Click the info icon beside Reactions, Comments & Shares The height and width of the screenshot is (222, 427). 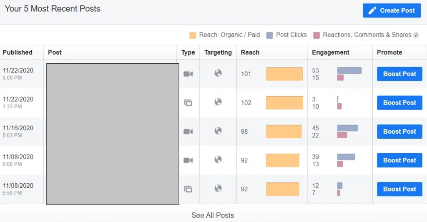[416, 35]
